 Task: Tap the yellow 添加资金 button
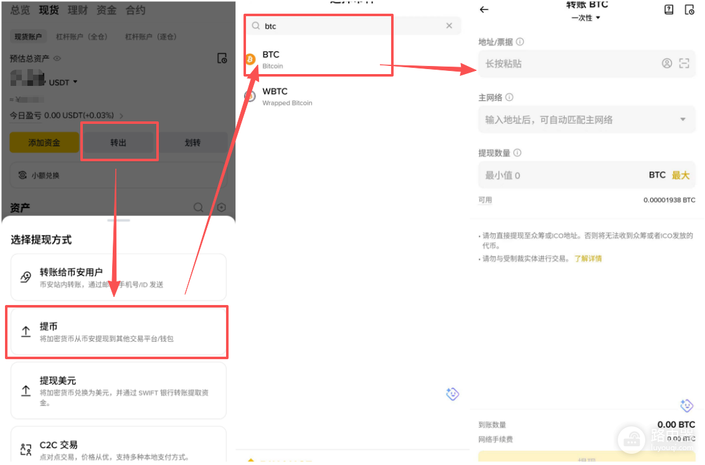(x=44, y=143)
